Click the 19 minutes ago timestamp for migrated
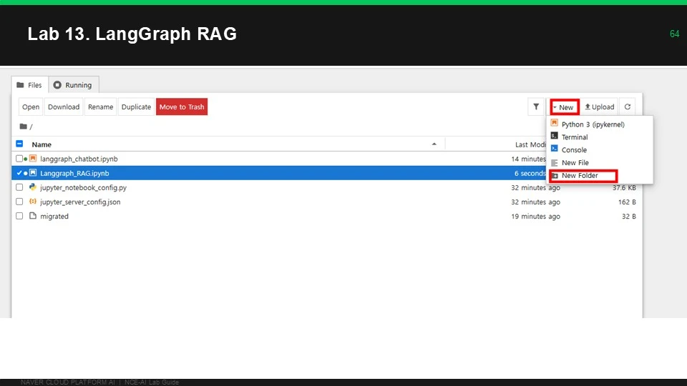The image size is (687, 386). tap(535, 216)
